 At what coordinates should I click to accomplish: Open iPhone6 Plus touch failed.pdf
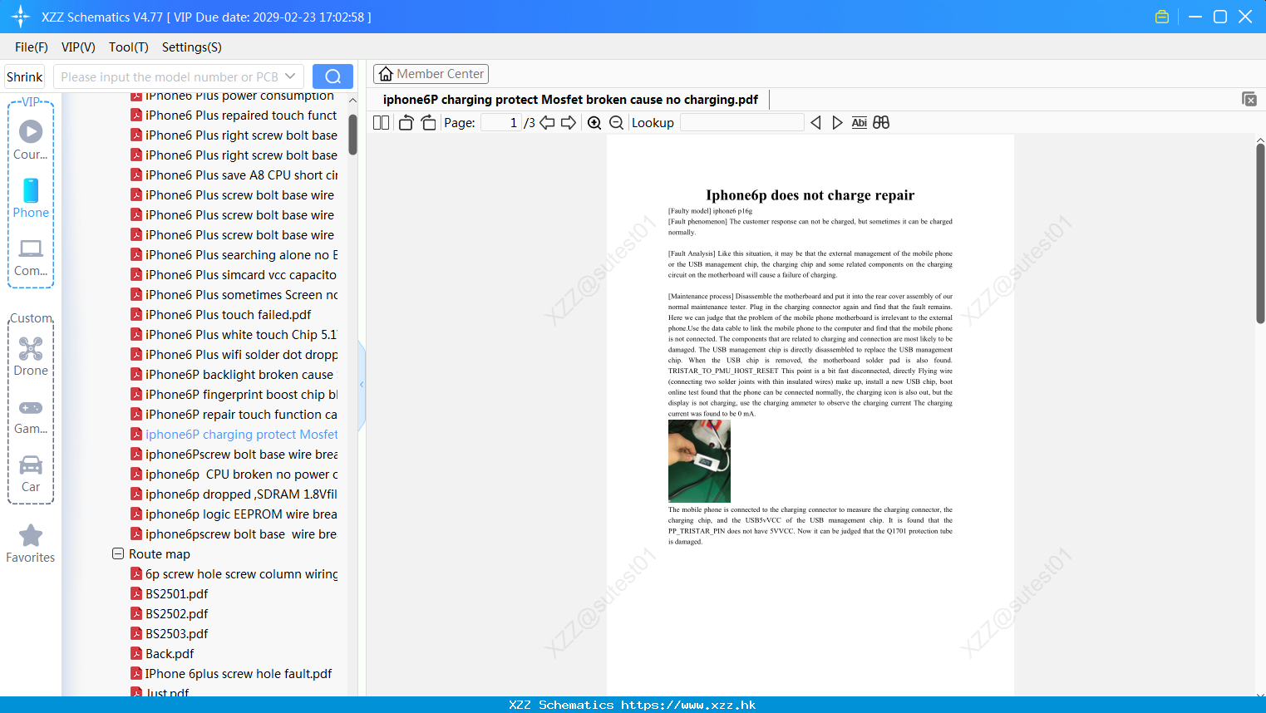tap(221, 315)
